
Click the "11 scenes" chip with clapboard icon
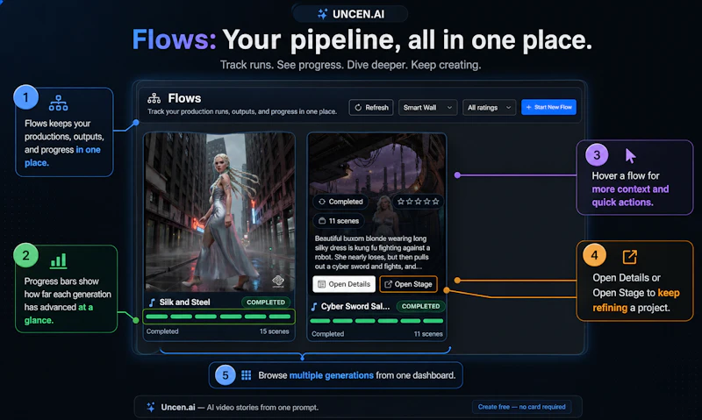coord(339,221)
